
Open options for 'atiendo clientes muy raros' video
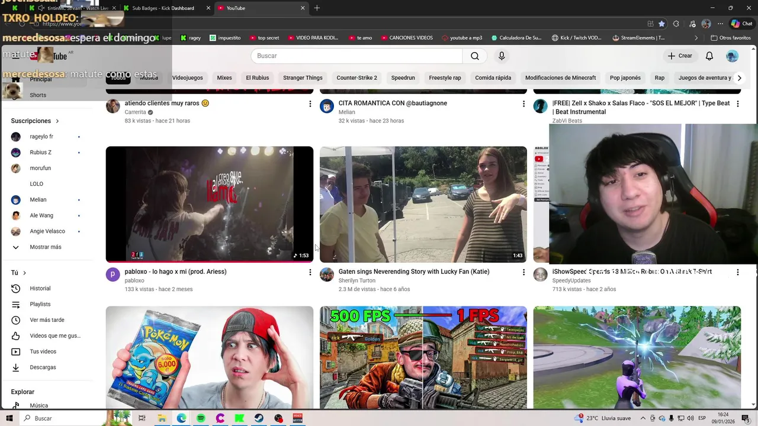click(310, 104)
